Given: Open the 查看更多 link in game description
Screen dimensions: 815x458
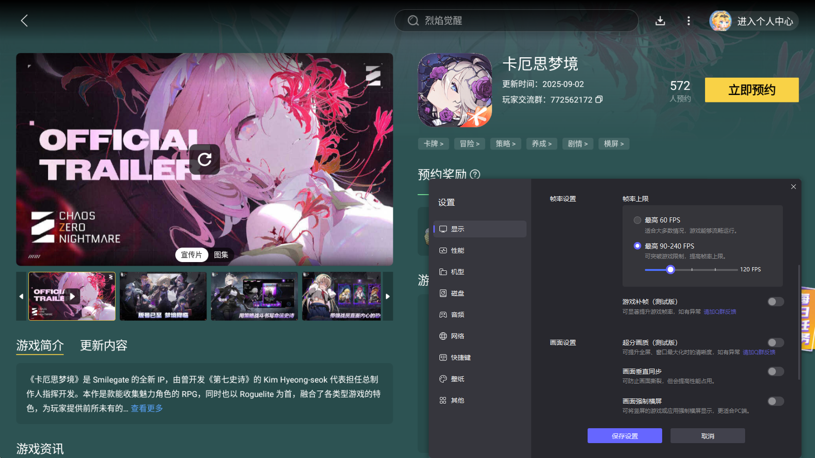Looking at the screenshot, I should 146,408.
